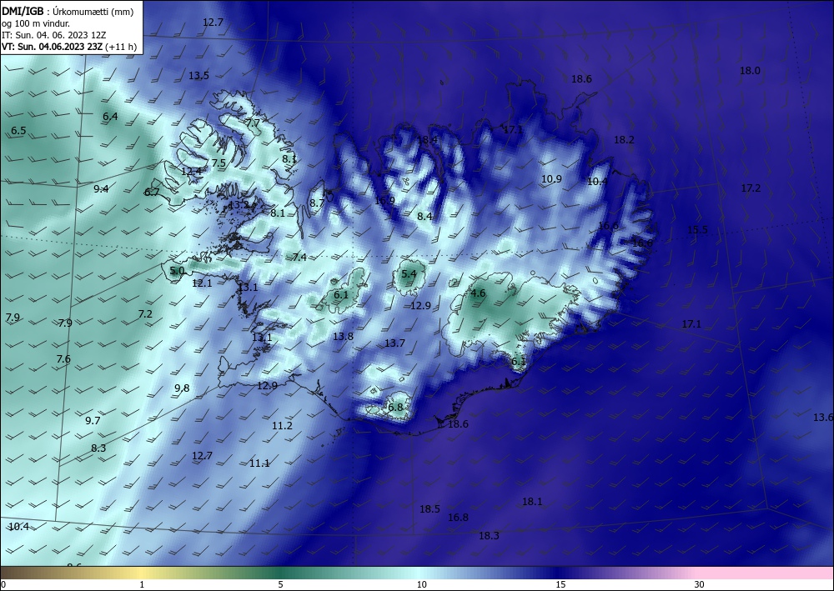This screenshot has height=591, width=834.
Task: Click the 13.5 value north of Westfjords
Action: point(199,76)
